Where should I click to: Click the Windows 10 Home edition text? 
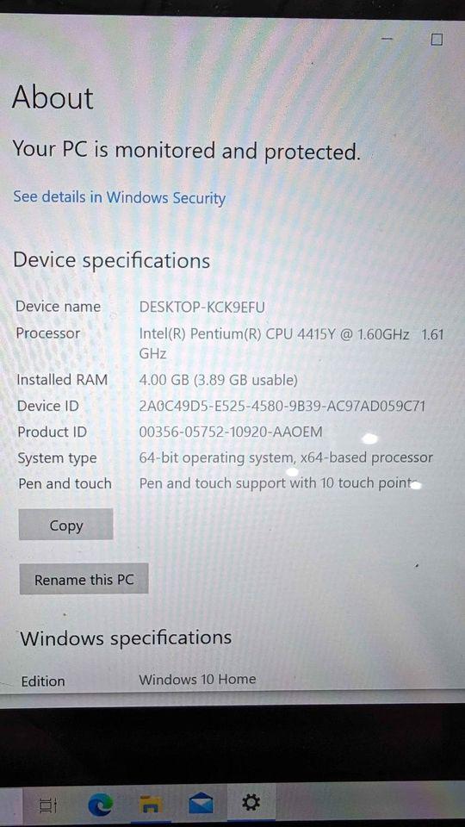pos(197,680)
